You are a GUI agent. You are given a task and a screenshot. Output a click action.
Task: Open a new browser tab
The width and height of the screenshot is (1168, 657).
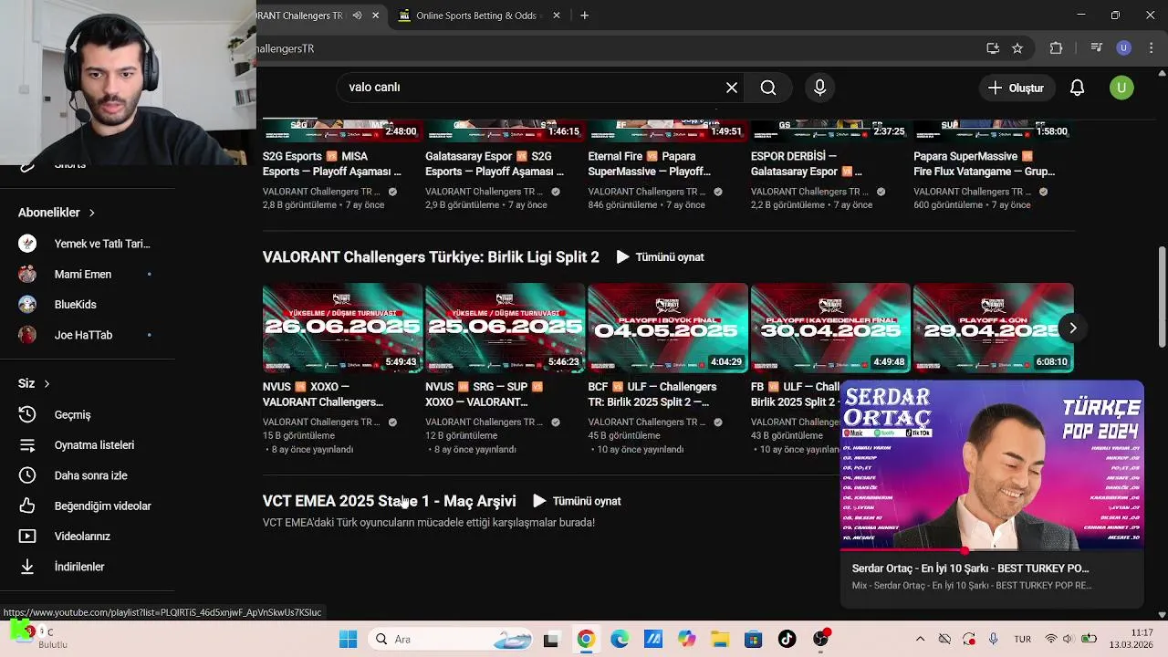(584, 16)
